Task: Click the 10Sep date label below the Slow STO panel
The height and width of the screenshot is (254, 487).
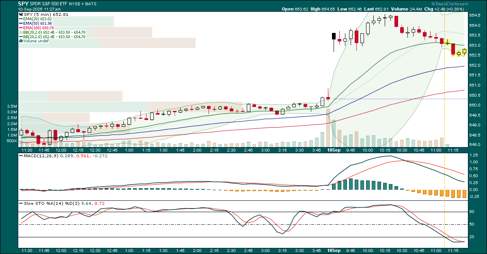Action: [x=334, y=252]
